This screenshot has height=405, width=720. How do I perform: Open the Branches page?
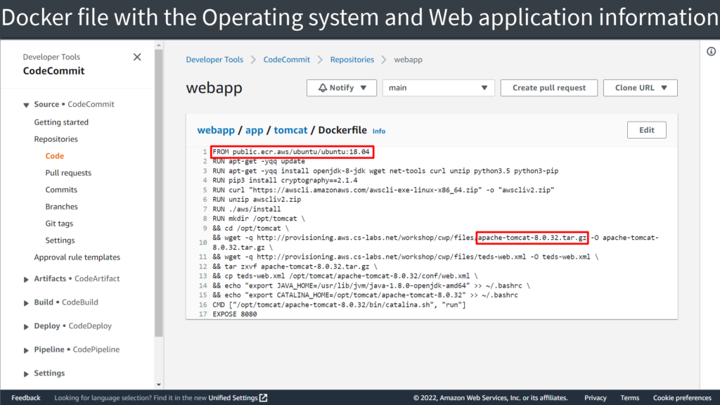pos(61,207)
